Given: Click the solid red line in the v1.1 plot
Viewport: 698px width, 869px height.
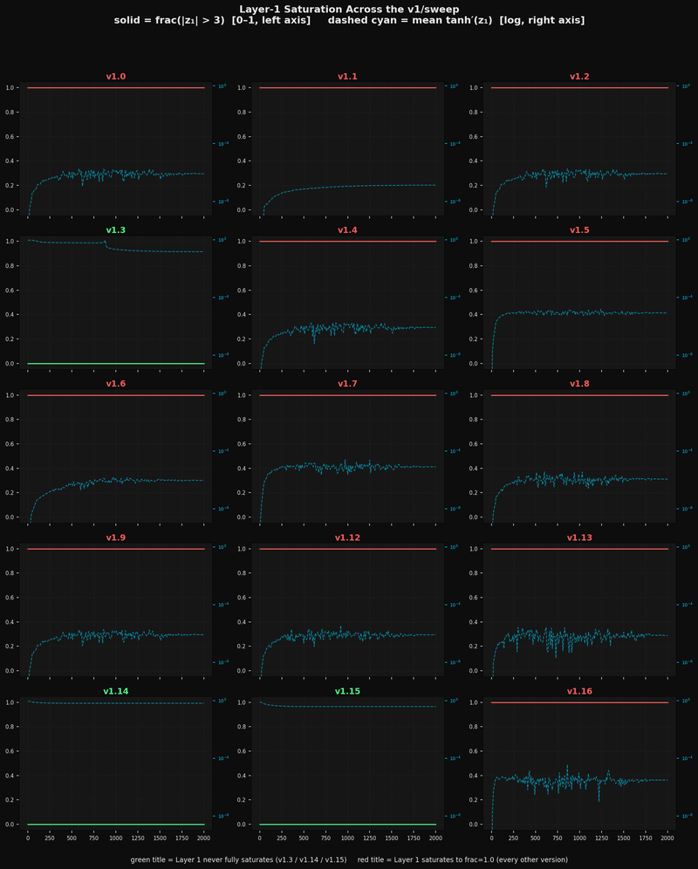Looking at the screenshot, I should click(347, 87).
